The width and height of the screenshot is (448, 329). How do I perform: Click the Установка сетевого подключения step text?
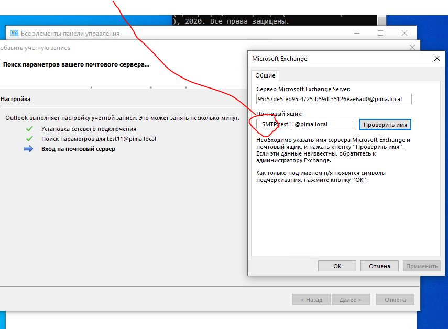coord(89,129)
